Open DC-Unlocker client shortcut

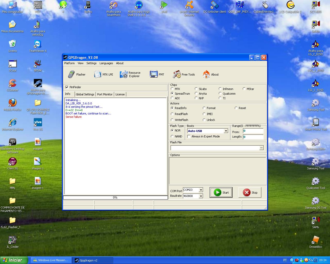pyautogui.click(x=214, y=7)
